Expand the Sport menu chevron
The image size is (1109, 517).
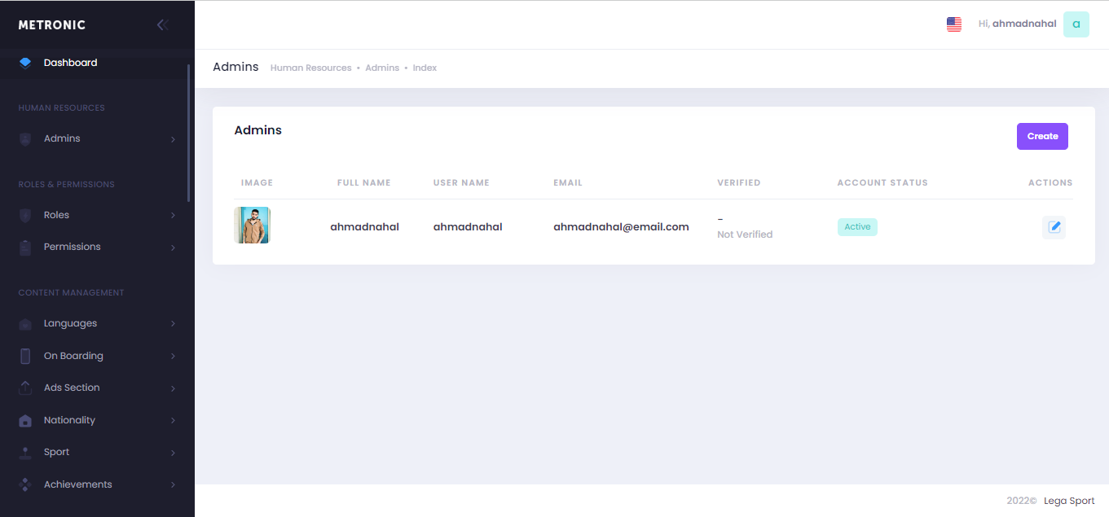tap(173, 453)
